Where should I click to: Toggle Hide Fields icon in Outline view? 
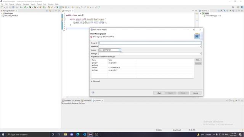click(x=225, y=11)
